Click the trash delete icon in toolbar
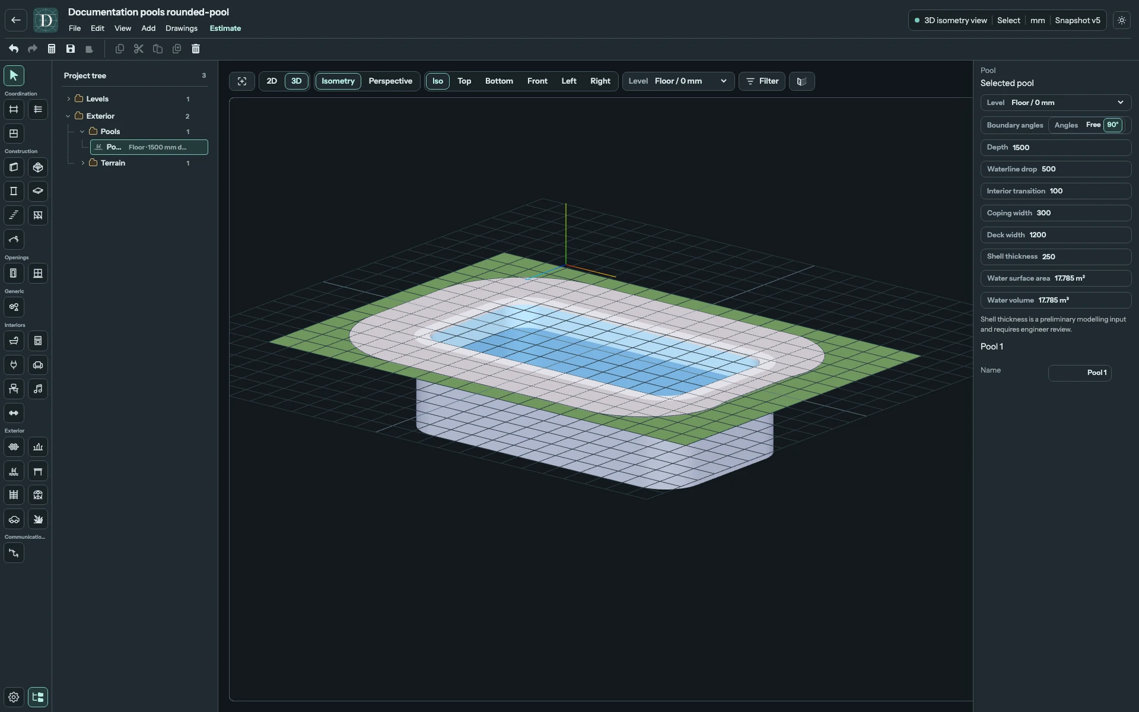 (196, 49)
